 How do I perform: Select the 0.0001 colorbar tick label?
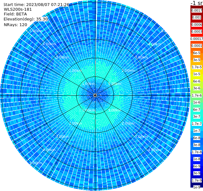click(x=197, y=46)
